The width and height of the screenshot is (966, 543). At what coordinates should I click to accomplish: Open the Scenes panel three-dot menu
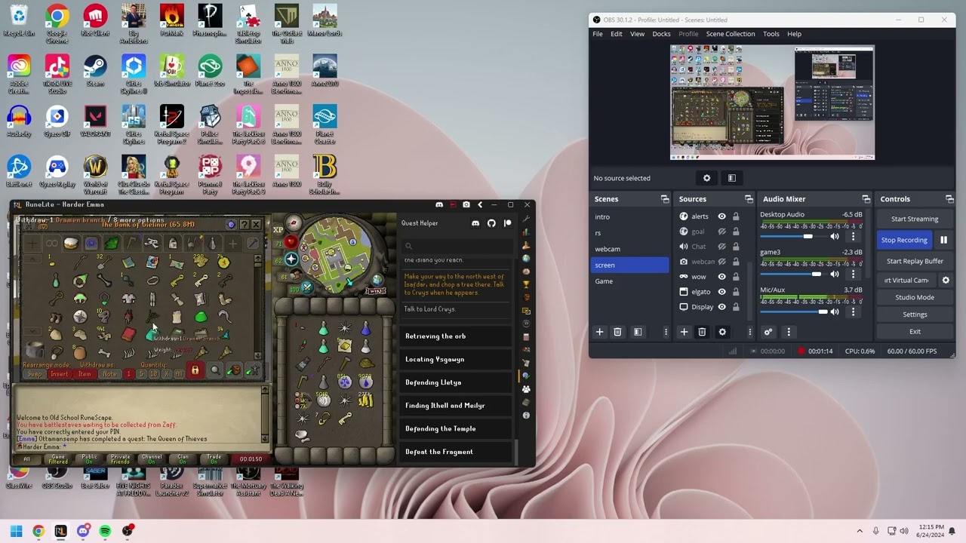click(666, 332)
